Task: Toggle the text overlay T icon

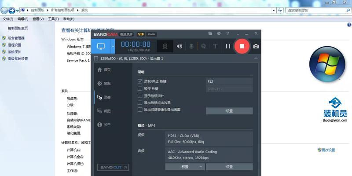Action: (215, 46)
